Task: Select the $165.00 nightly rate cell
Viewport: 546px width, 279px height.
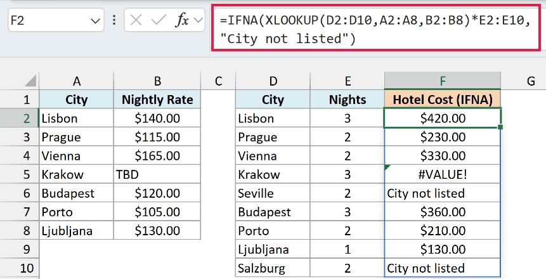Action: [157, 156]
